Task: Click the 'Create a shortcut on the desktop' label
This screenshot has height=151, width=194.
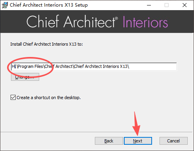Action: (x=49, y=98)
